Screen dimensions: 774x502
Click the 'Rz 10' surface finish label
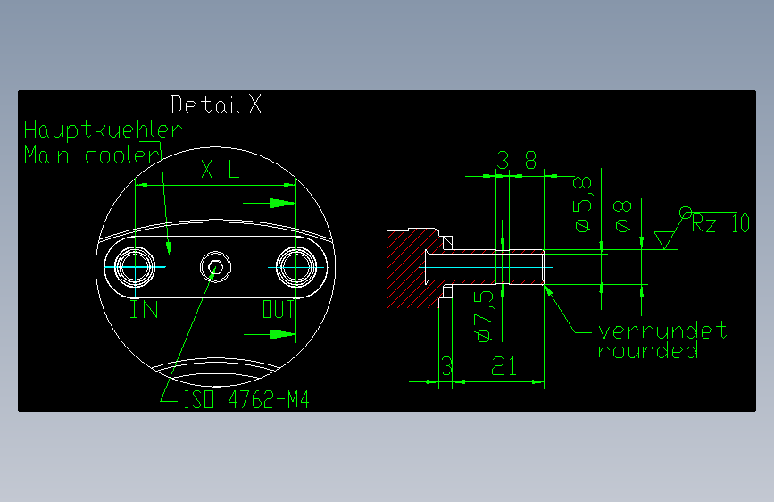(720, 224)
